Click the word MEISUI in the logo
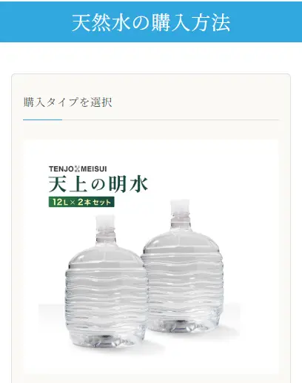302x383 pixels. [94, 169]
